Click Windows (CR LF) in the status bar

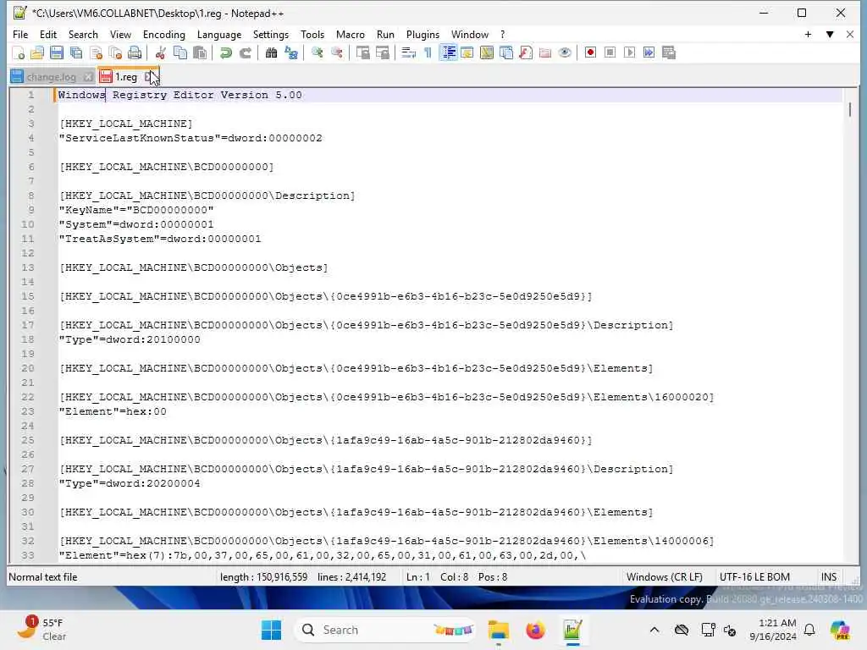point(664,577)
